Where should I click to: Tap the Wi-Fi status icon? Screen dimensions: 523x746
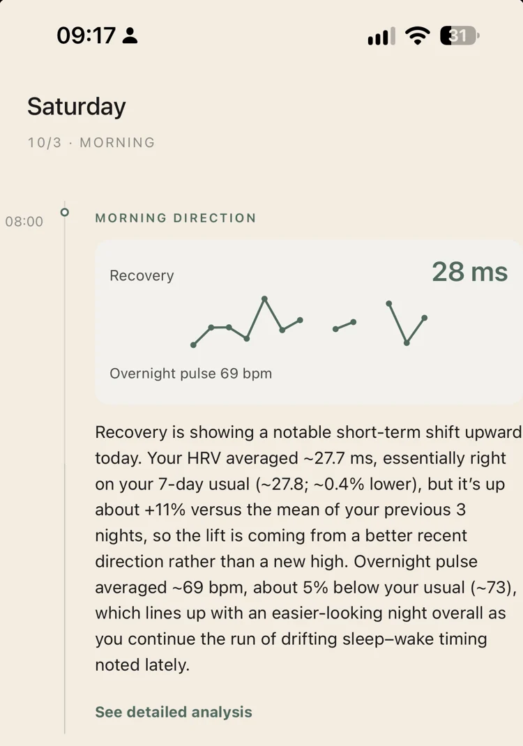(417, 36)
